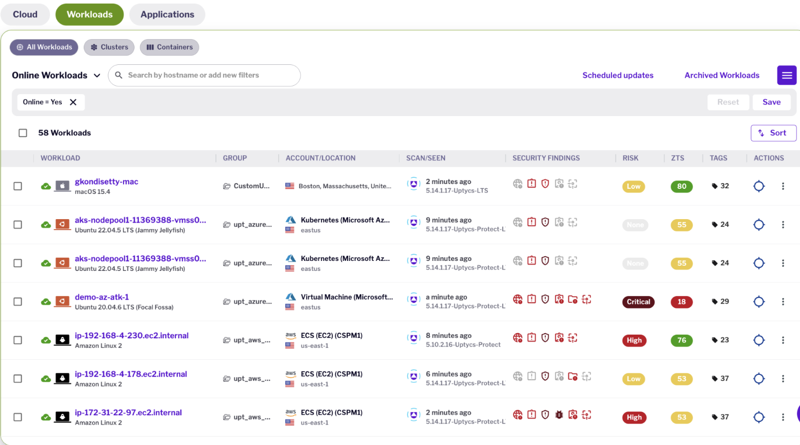This screenshot has width=800, height=445.
Task: Check the select-all workloads checkbox
Action: (23, 133)
